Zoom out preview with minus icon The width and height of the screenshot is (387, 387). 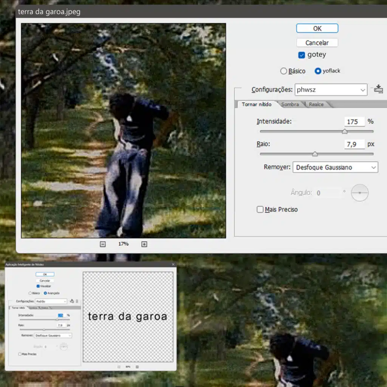(x=103, y=244)
